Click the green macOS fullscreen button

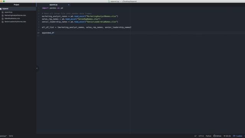(x=4, y=1)
